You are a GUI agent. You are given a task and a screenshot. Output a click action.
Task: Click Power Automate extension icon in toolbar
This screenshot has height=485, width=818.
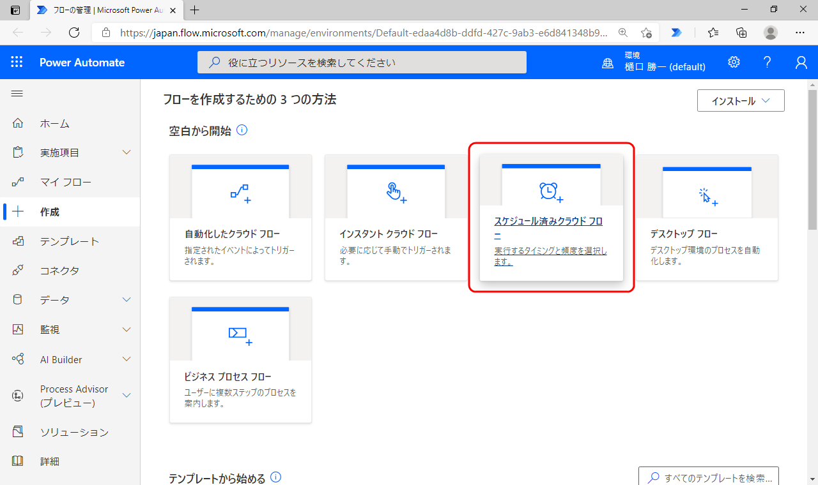tap(676, 33)
